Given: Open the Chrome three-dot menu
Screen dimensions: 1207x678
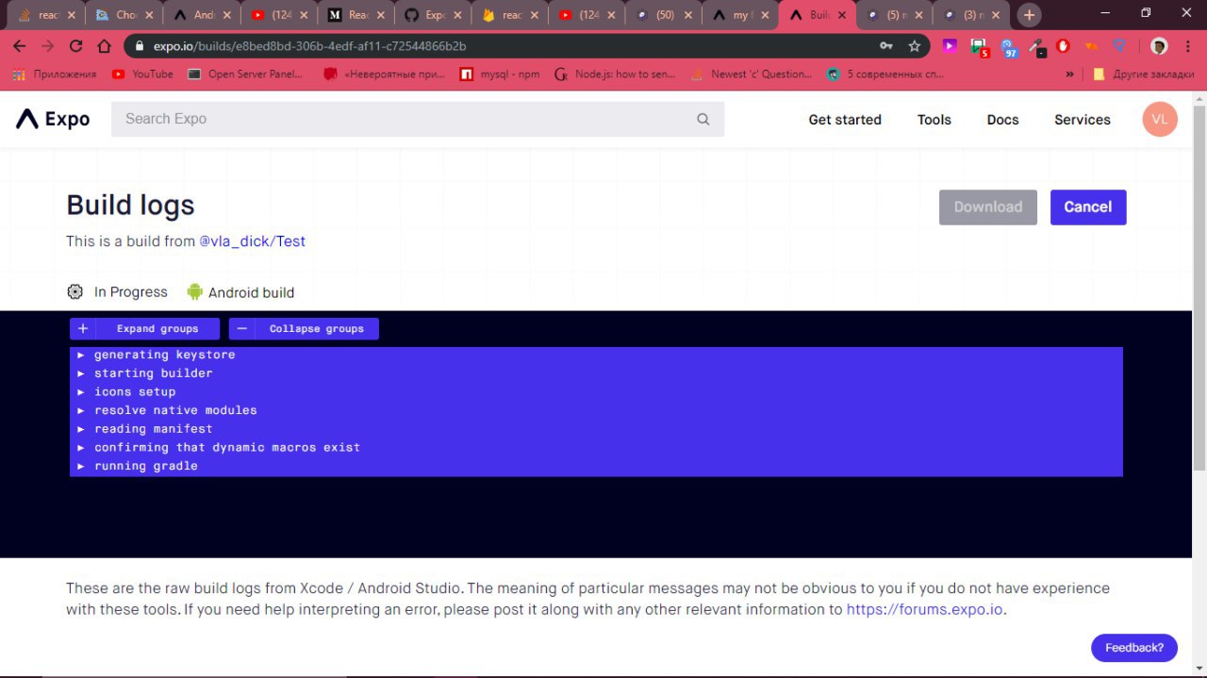Looking at the screenshot, I should coord(1188,46).
